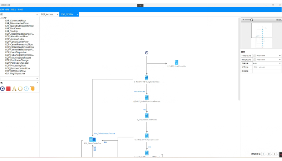
Task: Select the QueryControlState flow node
Action: coord(147,78)
